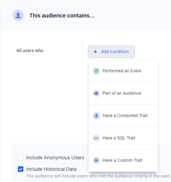This screenshot has height=182, width=171.
Task: Click the plus icon in Add condition
Action: point(95,52)
